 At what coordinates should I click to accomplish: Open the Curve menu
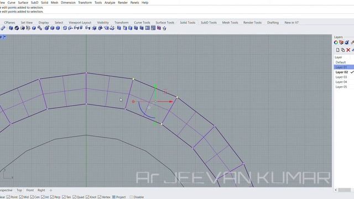pyautogui.click(x=11, y=3)
